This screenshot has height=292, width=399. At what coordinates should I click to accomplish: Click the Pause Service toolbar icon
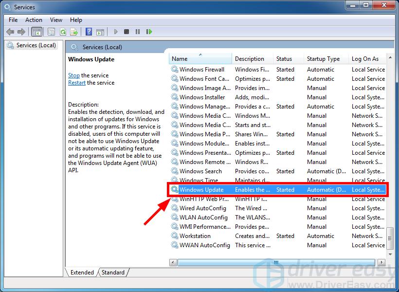tap(138, 32)
